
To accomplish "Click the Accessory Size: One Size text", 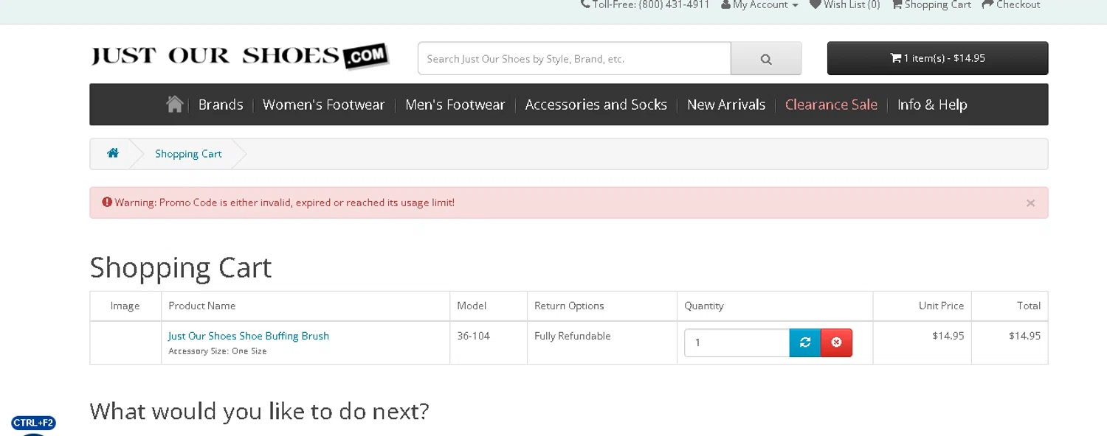I will point(218,351).
